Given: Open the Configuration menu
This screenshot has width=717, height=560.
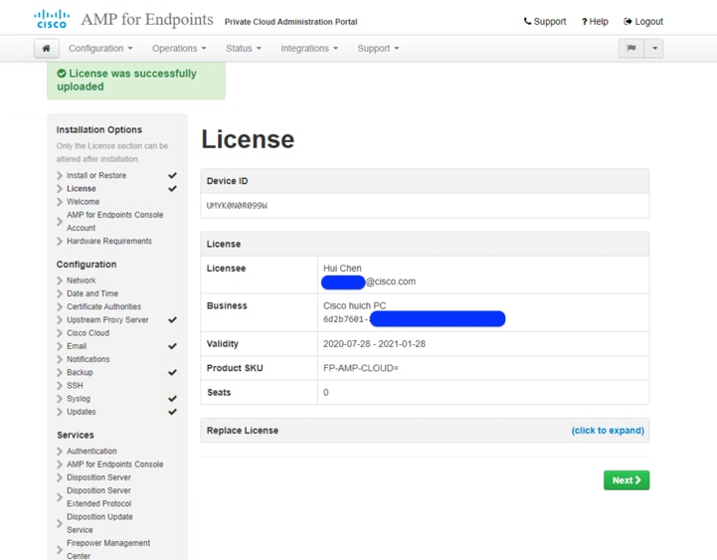Looking at the screenshot, I should tap(100, 49).
